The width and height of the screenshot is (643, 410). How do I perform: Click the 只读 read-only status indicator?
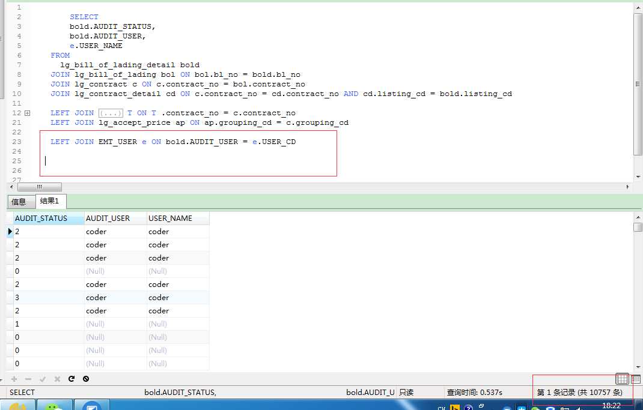click(406, 393)
